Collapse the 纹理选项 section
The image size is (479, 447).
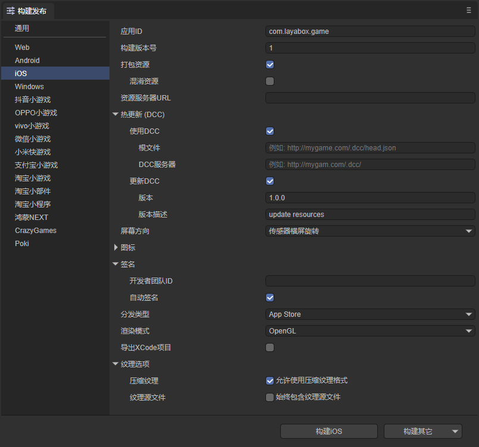(115, 364)
